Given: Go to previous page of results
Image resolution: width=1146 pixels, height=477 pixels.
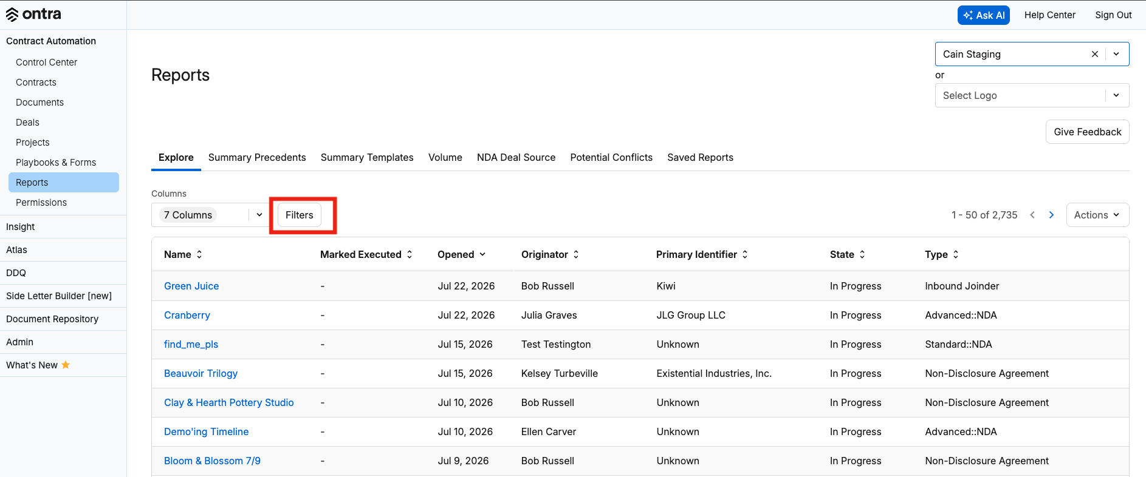Looking at the screenshot, I should tap(1032, 215).
